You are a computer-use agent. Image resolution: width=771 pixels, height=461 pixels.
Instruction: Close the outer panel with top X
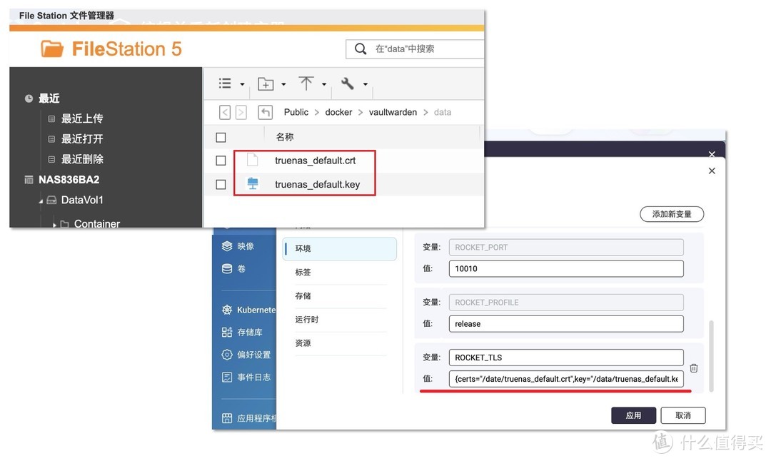coord(712,154)
